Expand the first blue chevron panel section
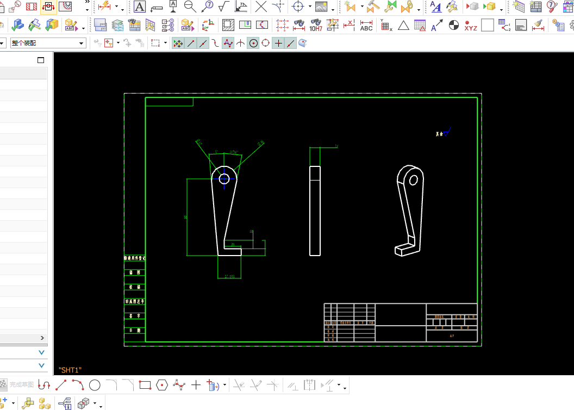This screenshot has width=574, height=410. (41, 352)
